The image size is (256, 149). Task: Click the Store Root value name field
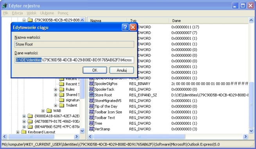coord(74,44)
